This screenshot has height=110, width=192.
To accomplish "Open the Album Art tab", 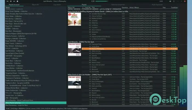I will 35,5.
